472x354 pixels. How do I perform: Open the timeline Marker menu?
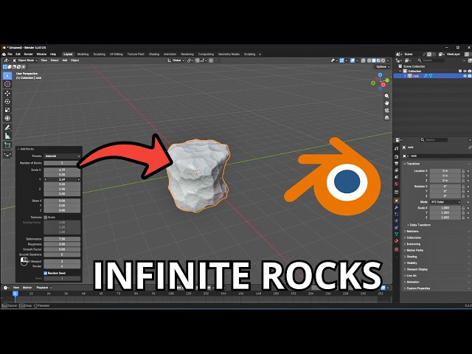click(27, 288)
